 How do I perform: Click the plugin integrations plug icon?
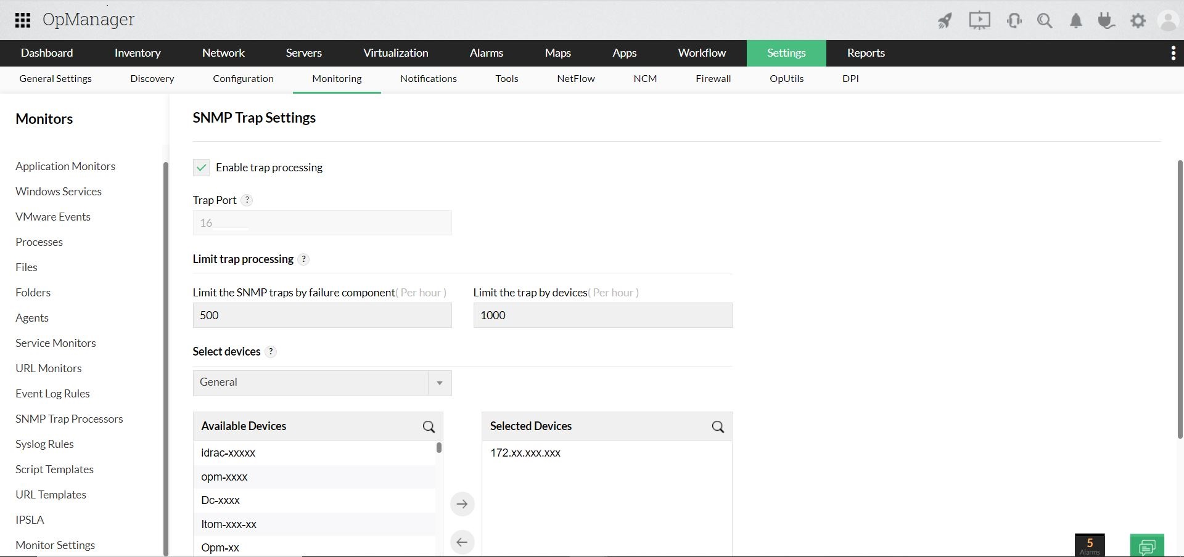tap(1106, 20)
